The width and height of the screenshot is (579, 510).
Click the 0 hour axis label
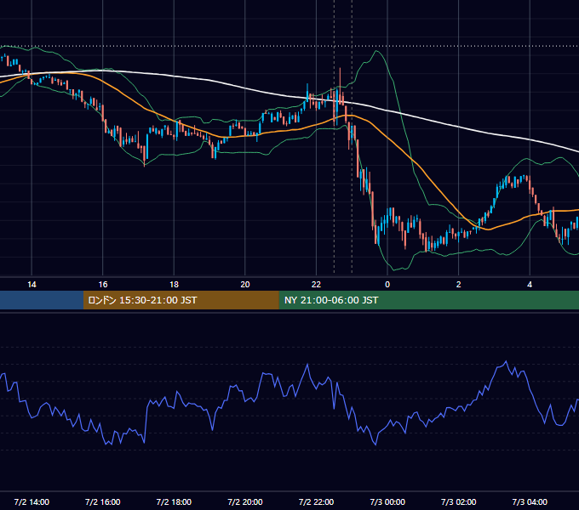click(x=387, y=285)
